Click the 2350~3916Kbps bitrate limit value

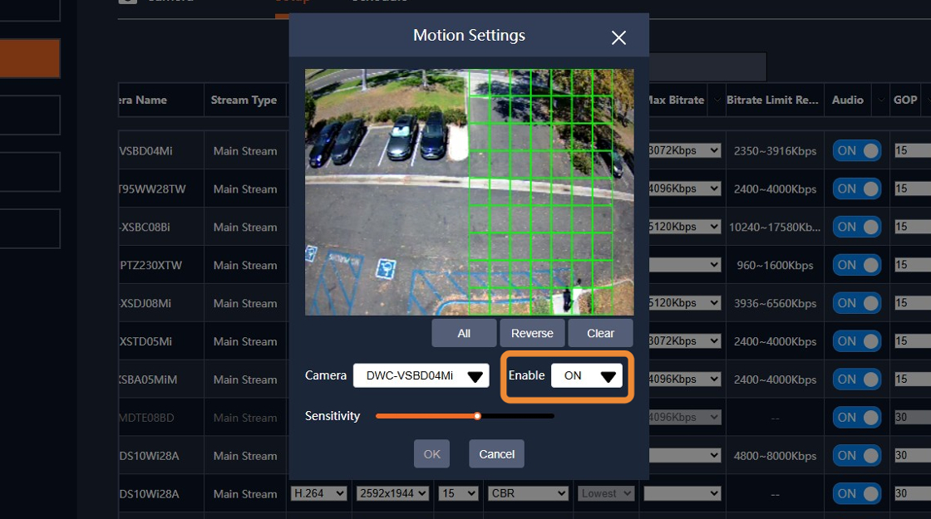(x=775, y=151)
